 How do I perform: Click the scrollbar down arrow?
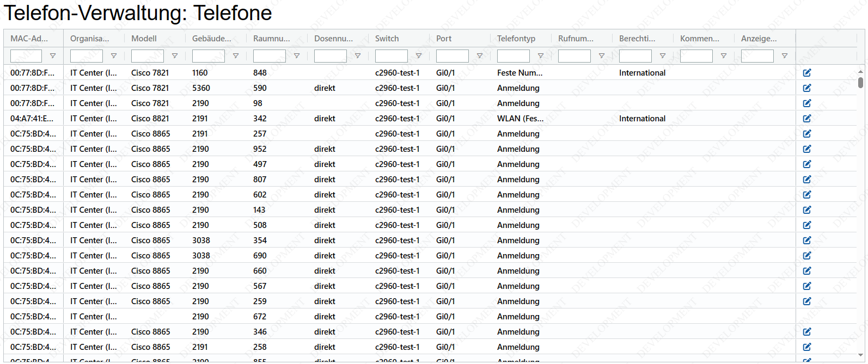click(860, 355)
